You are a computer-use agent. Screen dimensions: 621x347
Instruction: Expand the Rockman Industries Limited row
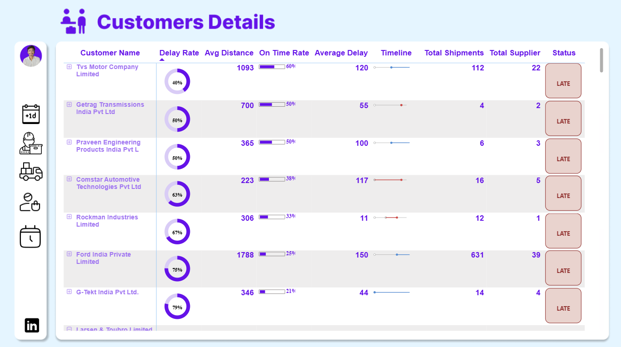coord(69,217)
